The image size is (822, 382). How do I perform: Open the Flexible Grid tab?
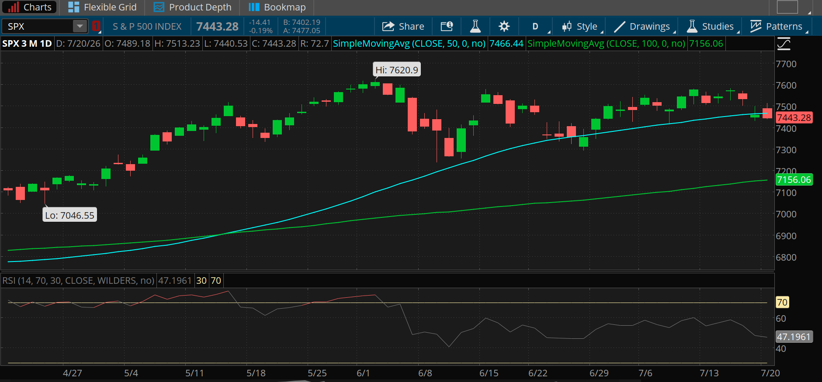click(103, 7)
